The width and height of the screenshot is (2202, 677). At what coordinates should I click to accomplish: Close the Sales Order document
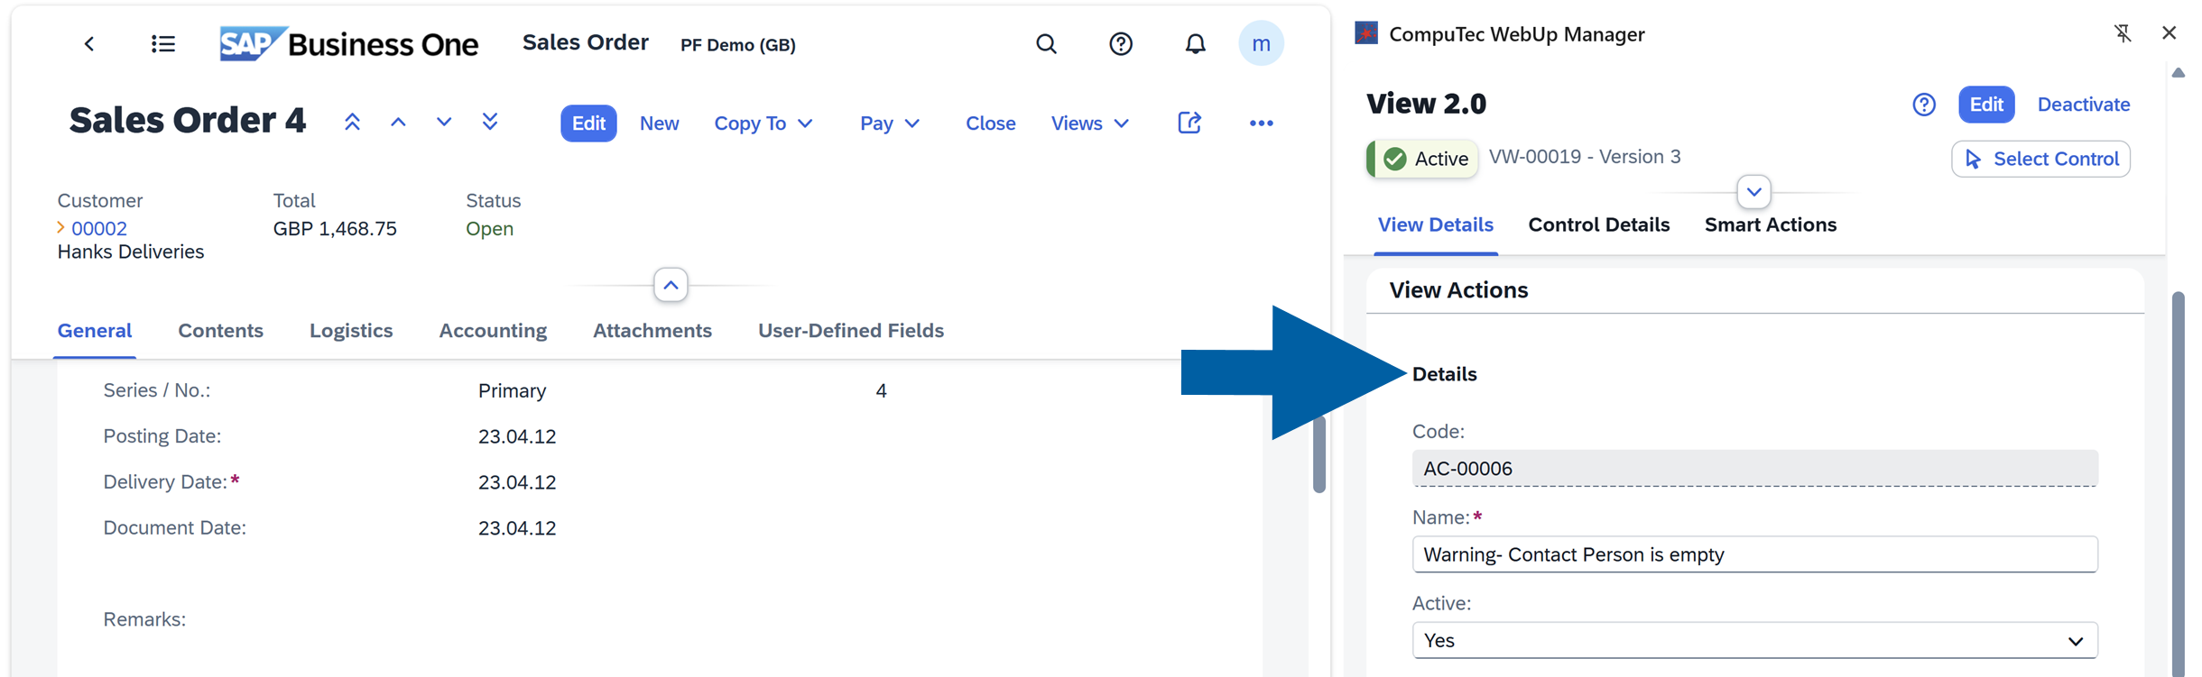(990, 124)
